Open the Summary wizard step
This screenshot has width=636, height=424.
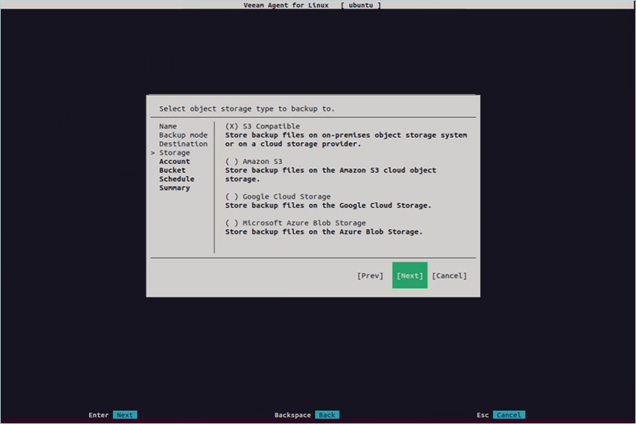coord(175,188)
